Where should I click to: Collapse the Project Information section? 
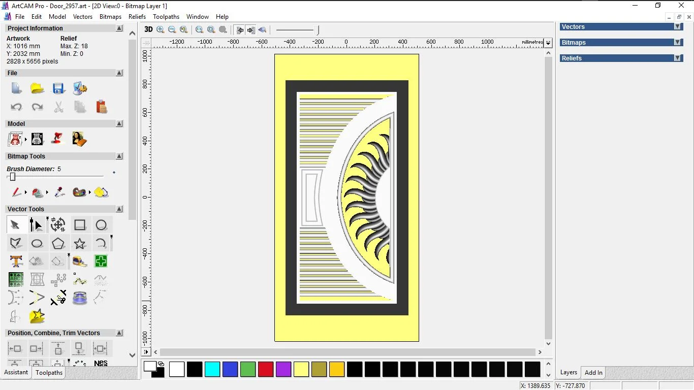click(x=119, y=28)
